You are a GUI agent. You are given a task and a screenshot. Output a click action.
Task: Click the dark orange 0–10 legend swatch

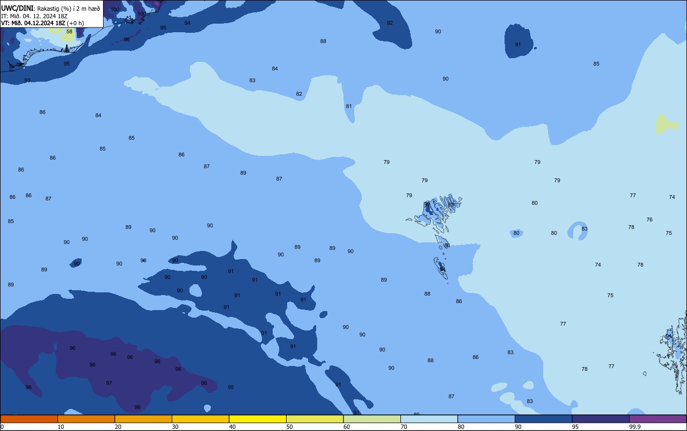click(x=29, y=419)
